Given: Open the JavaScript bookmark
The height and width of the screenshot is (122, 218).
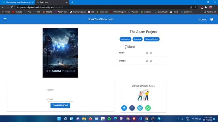Looking at the screenshot, I should tap(146, 12).
